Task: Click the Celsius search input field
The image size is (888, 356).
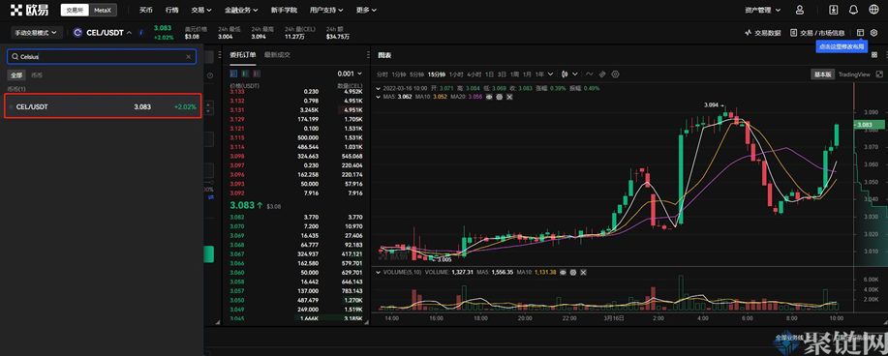Action: click(x=102, y=57)
